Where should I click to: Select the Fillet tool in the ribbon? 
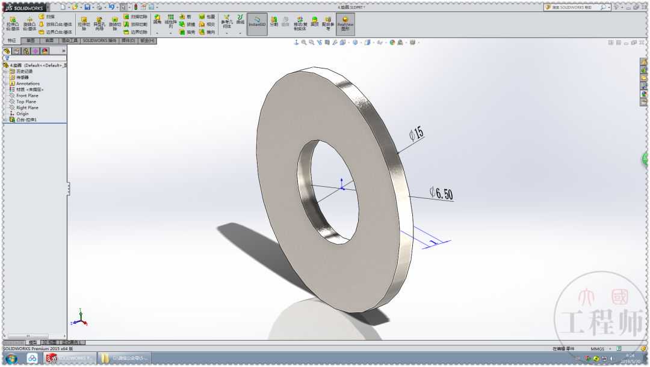157,20
